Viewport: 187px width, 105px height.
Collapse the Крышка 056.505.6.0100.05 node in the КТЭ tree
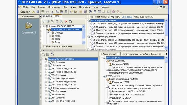(x=44, y=26)
